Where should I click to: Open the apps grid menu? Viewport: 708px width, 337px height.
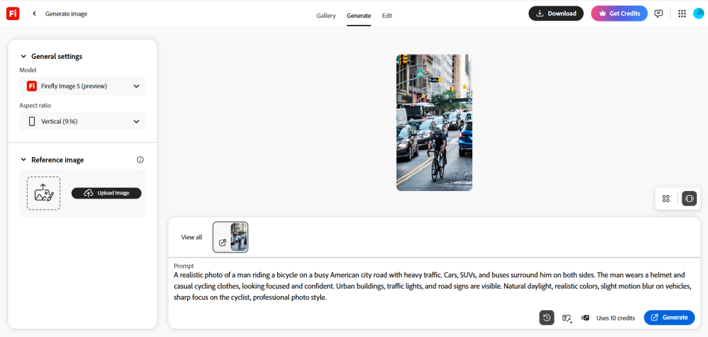(682, 13)
